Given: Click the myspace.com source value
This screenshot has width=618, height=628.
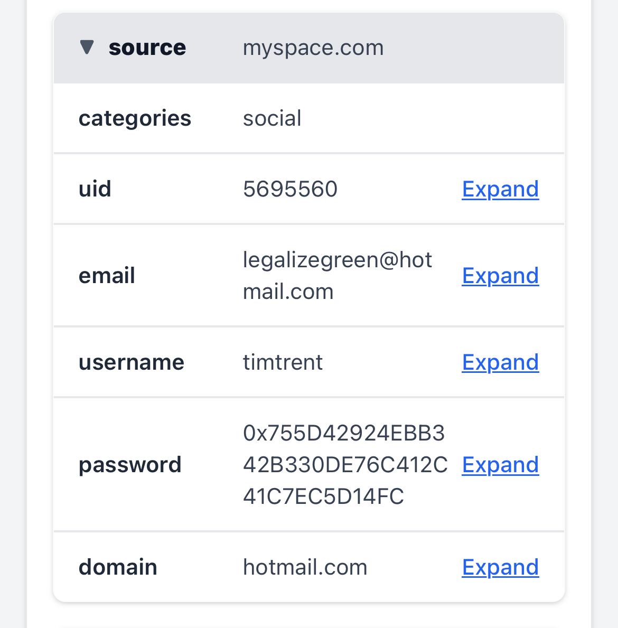Looking at the screenshot, I should coord(313,48).
